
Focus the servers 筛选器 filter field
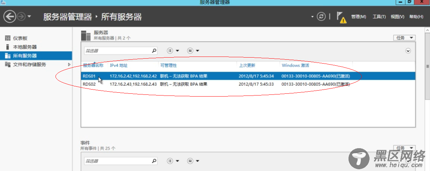[x=117, y=51]
